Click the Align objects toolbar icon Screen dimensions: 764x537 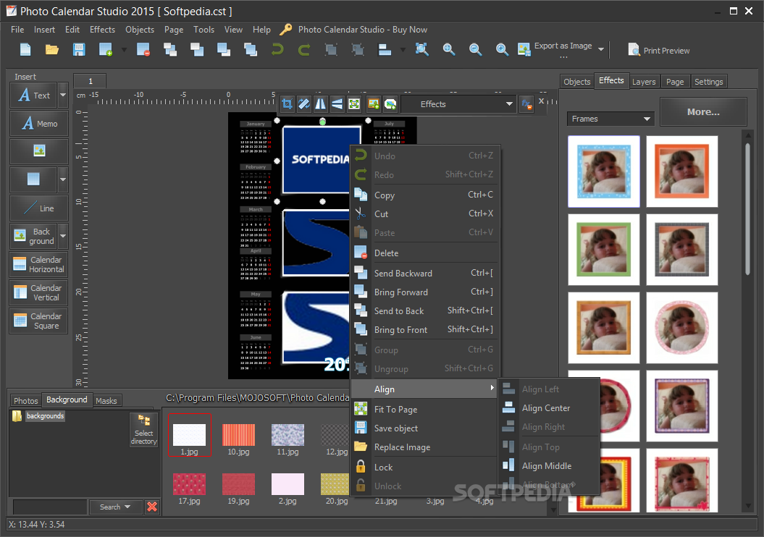[x=385, y=50]
